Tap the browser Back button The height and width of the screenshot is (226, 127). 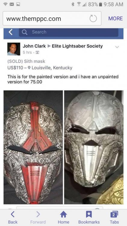(x=13, y=218)
